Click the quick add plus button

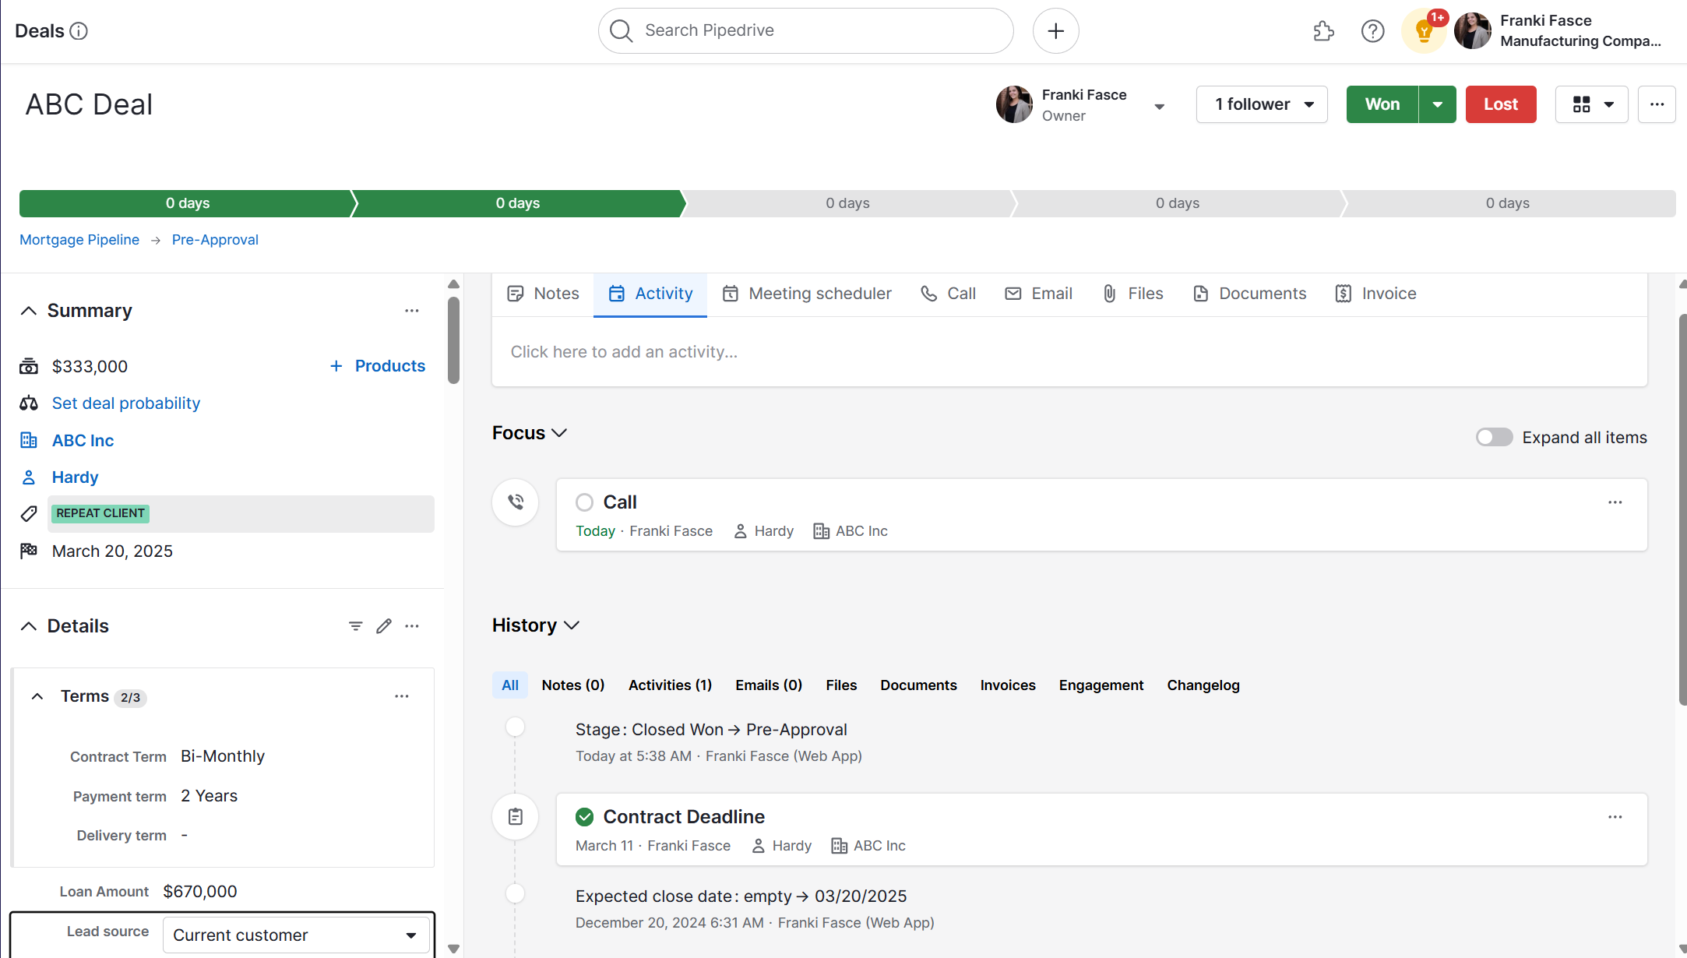tap(1055, 31)
